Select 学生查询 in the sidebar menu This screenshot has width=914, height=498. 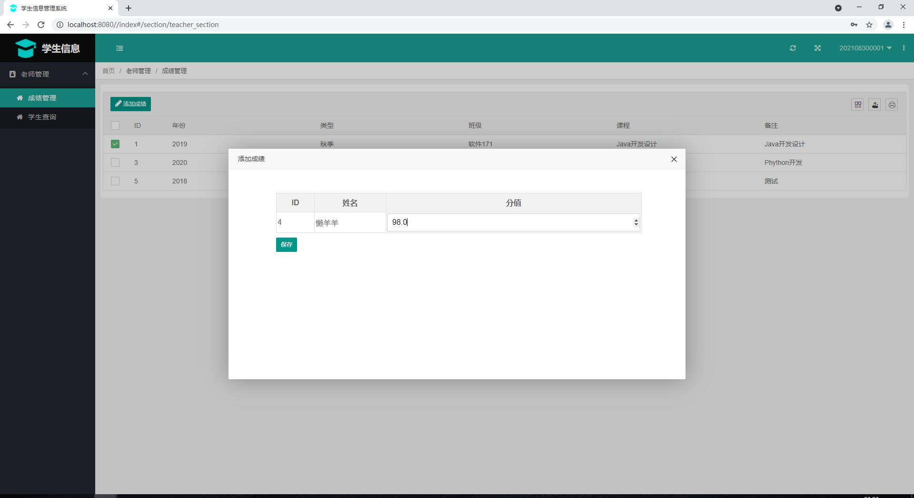(42, 117)
